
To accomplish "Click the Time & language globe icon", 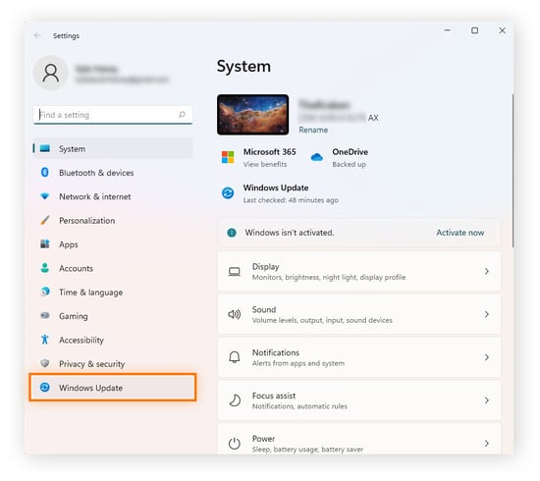I will pyautogui.click(x=45, y=292).
